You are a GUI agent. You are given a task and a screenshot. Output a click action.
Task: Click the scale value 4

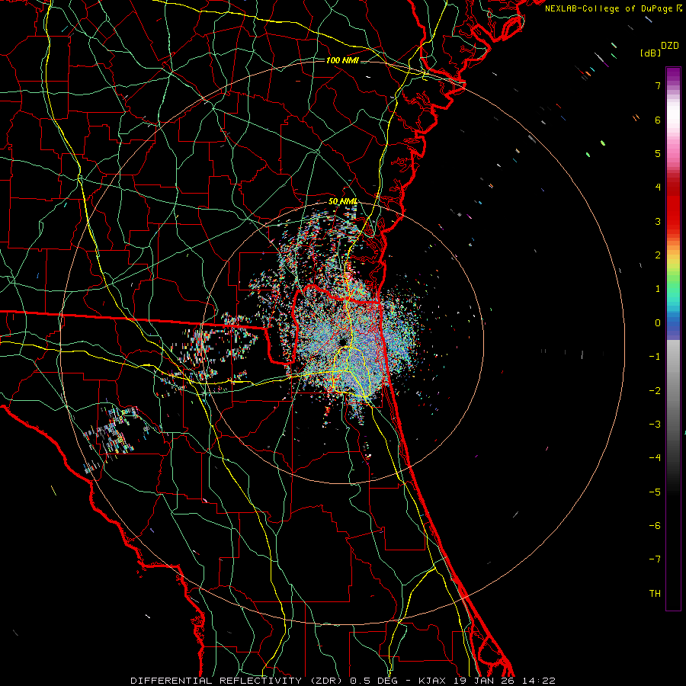click(x=658, y=188)
